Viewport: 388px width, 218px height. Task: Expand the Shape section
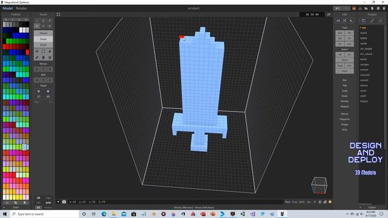click(345, 124)
